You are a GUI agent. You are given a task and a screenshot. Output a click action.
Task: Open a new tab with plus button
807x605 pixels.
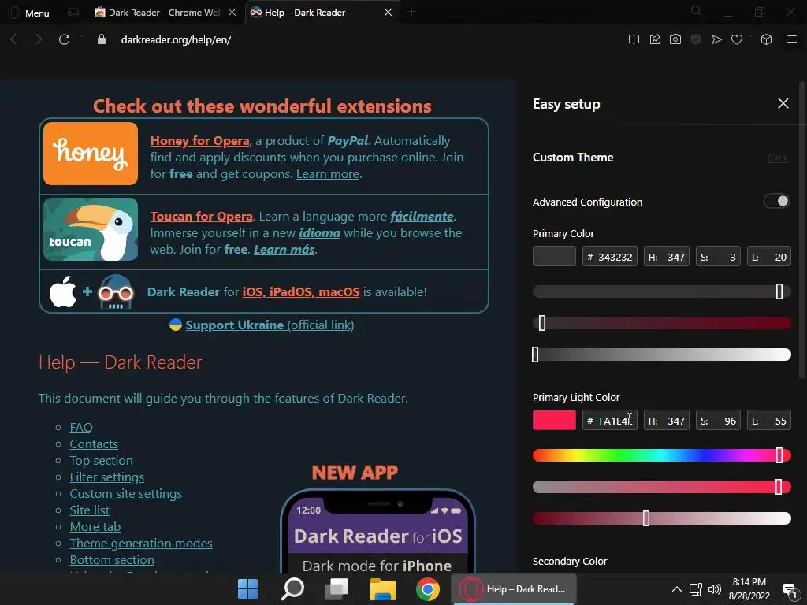click(x=411, y=12)
